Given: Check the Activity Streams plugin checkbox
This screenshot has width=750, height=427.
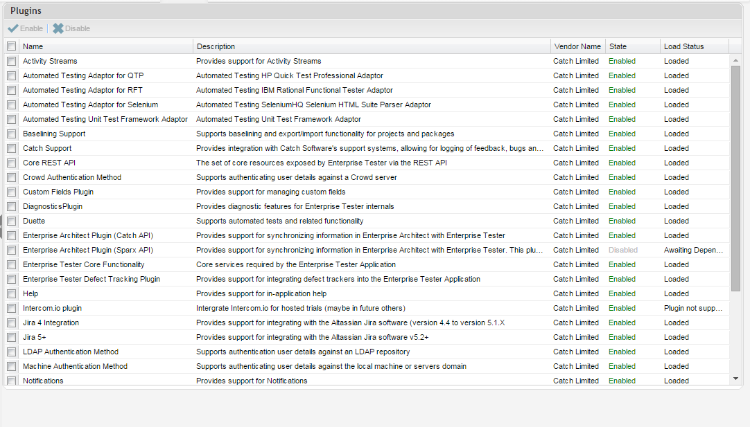Looking at the screenshot, I should (11, 61).
